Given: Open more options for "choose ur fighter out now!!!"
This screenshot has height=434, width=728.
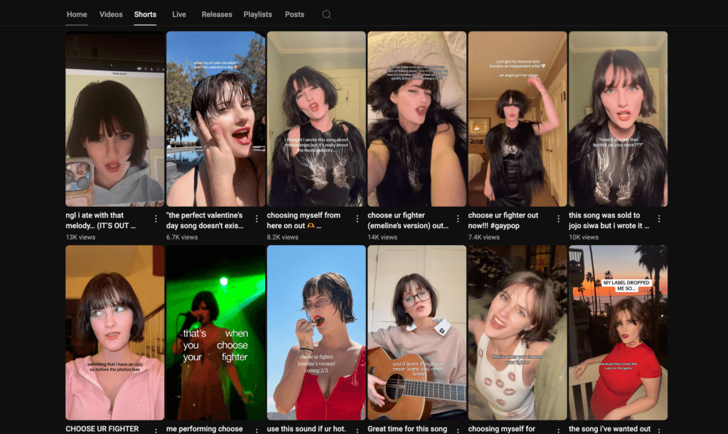Looking at the screenshot, I should 558,219.
